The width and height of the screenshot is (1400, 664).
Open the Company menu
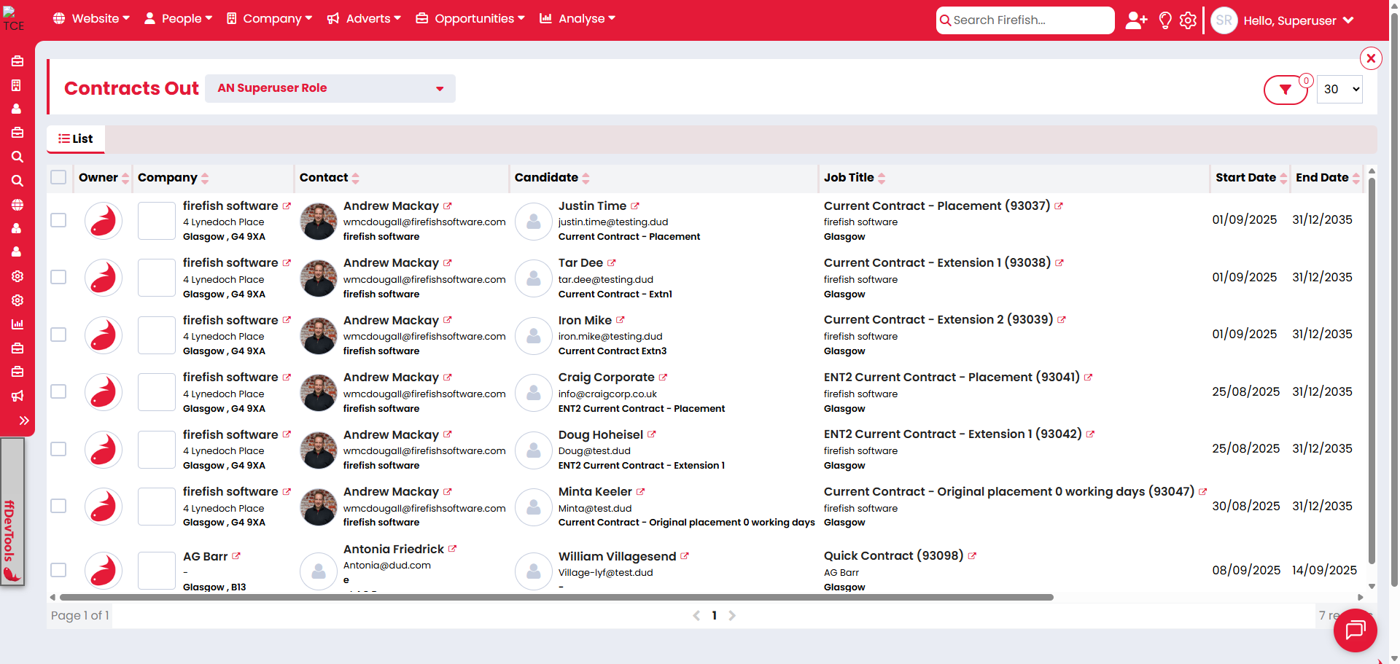[269, 18]
